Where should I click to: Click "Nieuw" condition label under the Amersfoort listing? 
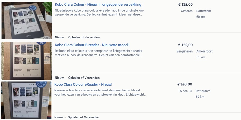tap(59, 78)
